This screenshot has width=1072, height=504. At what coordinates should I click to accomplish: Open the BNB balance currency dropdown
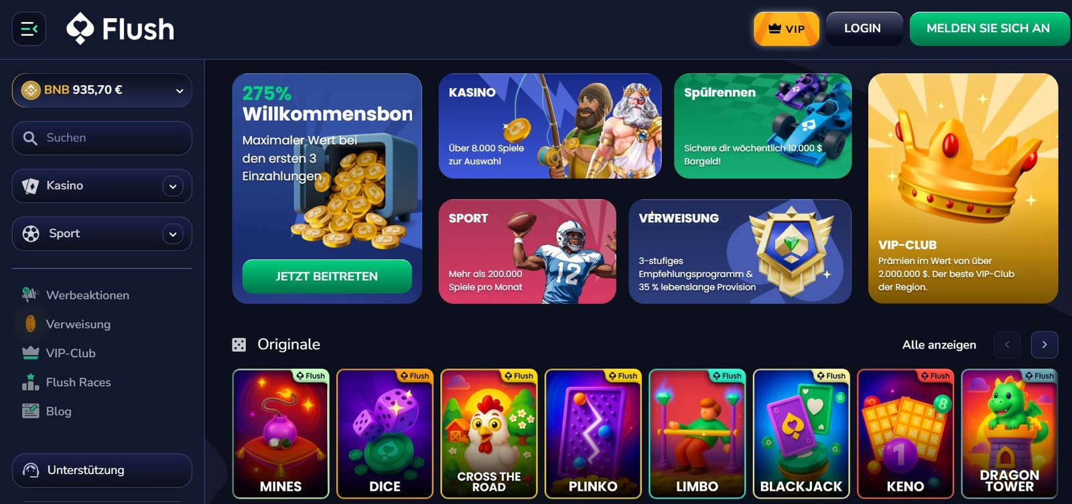coord(102,90)
